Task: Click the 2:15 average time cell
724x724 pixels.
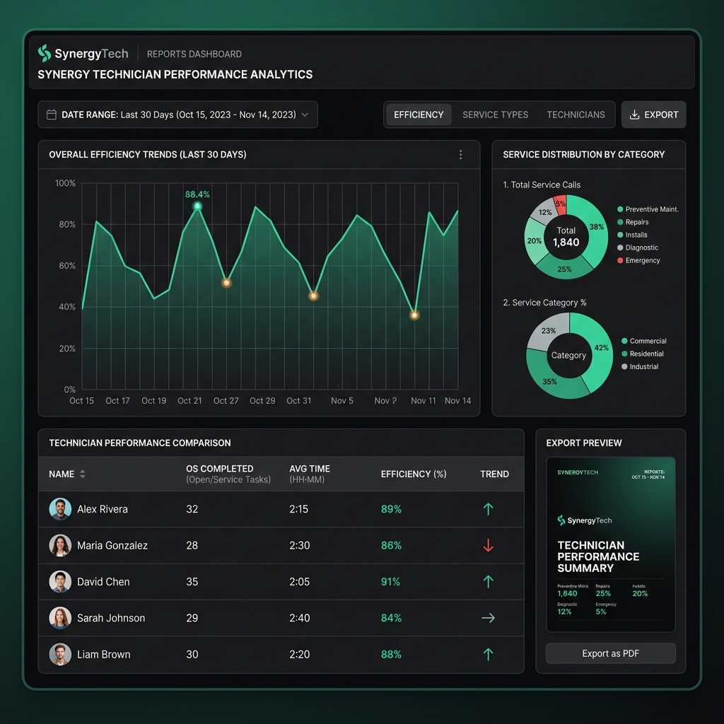Action: pyautogui.click(x=299, y=509)
